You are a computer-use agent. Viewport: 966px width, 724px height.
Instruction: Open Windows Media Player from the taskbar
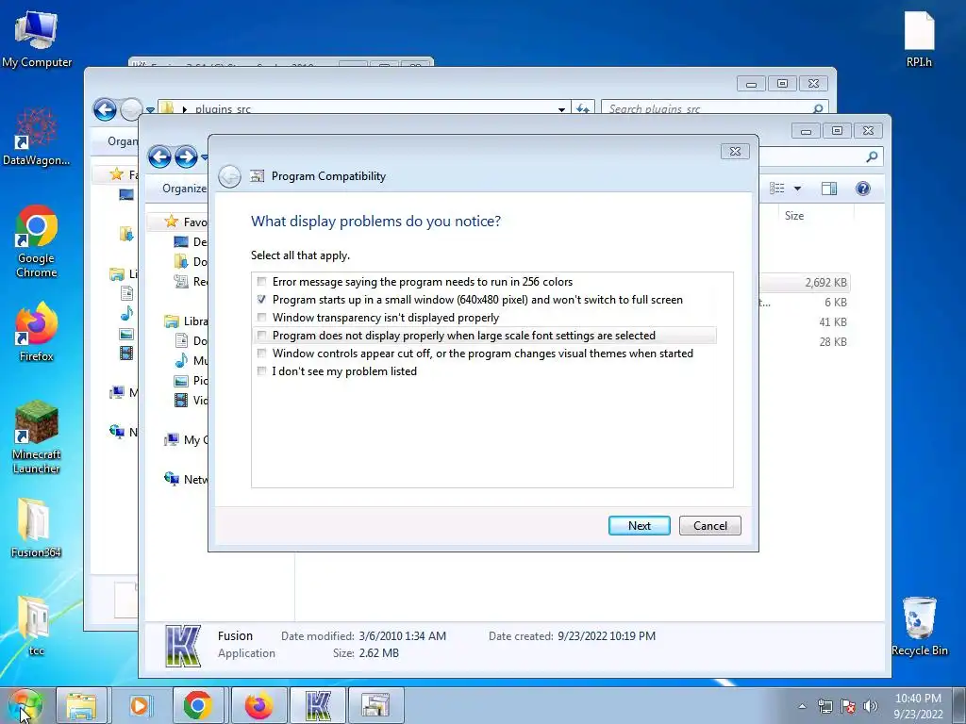(x=140, y=705)
